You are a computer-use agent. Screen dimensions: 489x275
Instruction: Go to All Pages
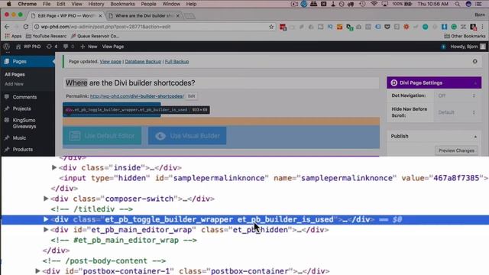pos(15,75)
